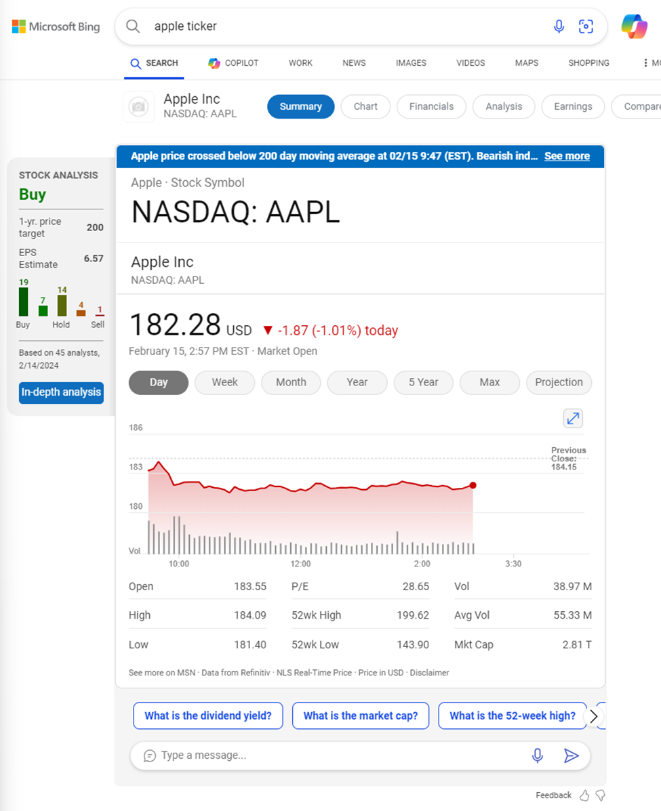
Task: Open the News tab
Action: (354, 63)
